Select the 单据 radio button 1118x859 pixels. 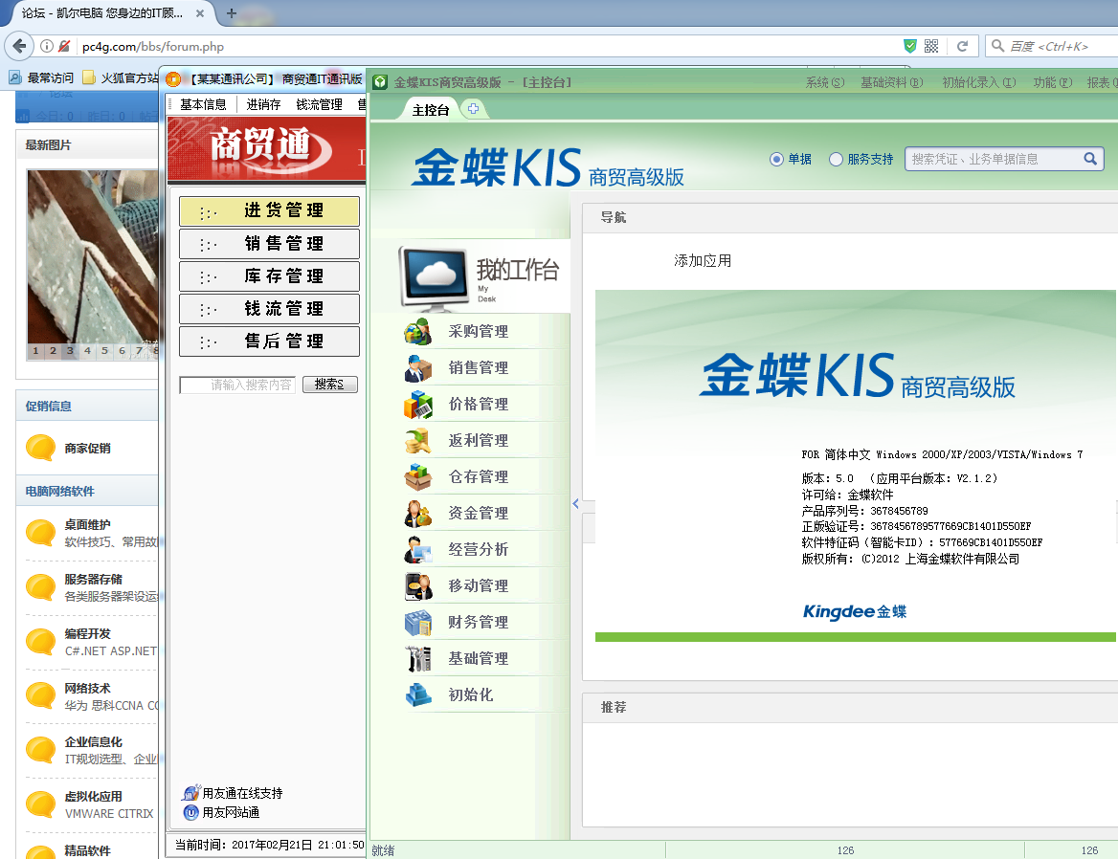(776, 160)
